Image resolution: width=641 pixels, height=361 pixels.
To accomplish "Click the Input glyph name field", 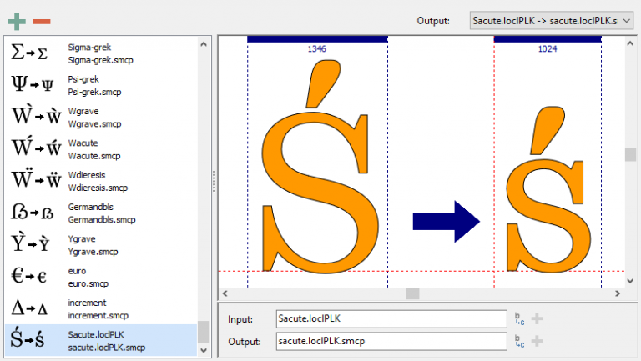I will pyautogui.click(x=391, y=318).
